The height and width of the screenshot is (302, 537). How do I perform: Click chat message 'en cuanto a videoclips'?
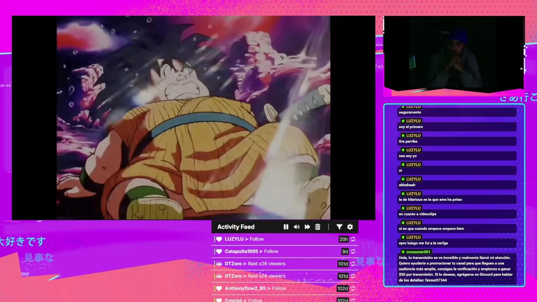(417, 214)
